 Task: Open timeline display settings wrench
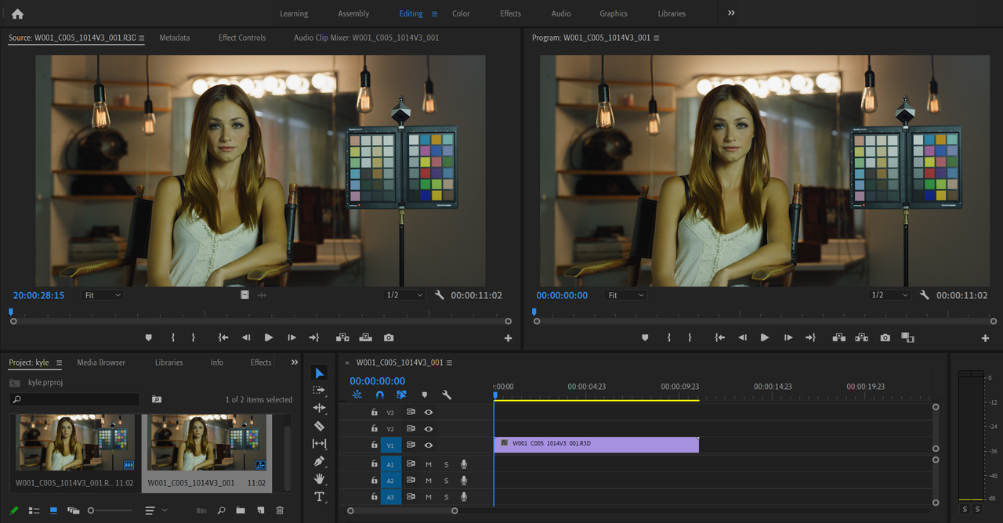[447, 395]
